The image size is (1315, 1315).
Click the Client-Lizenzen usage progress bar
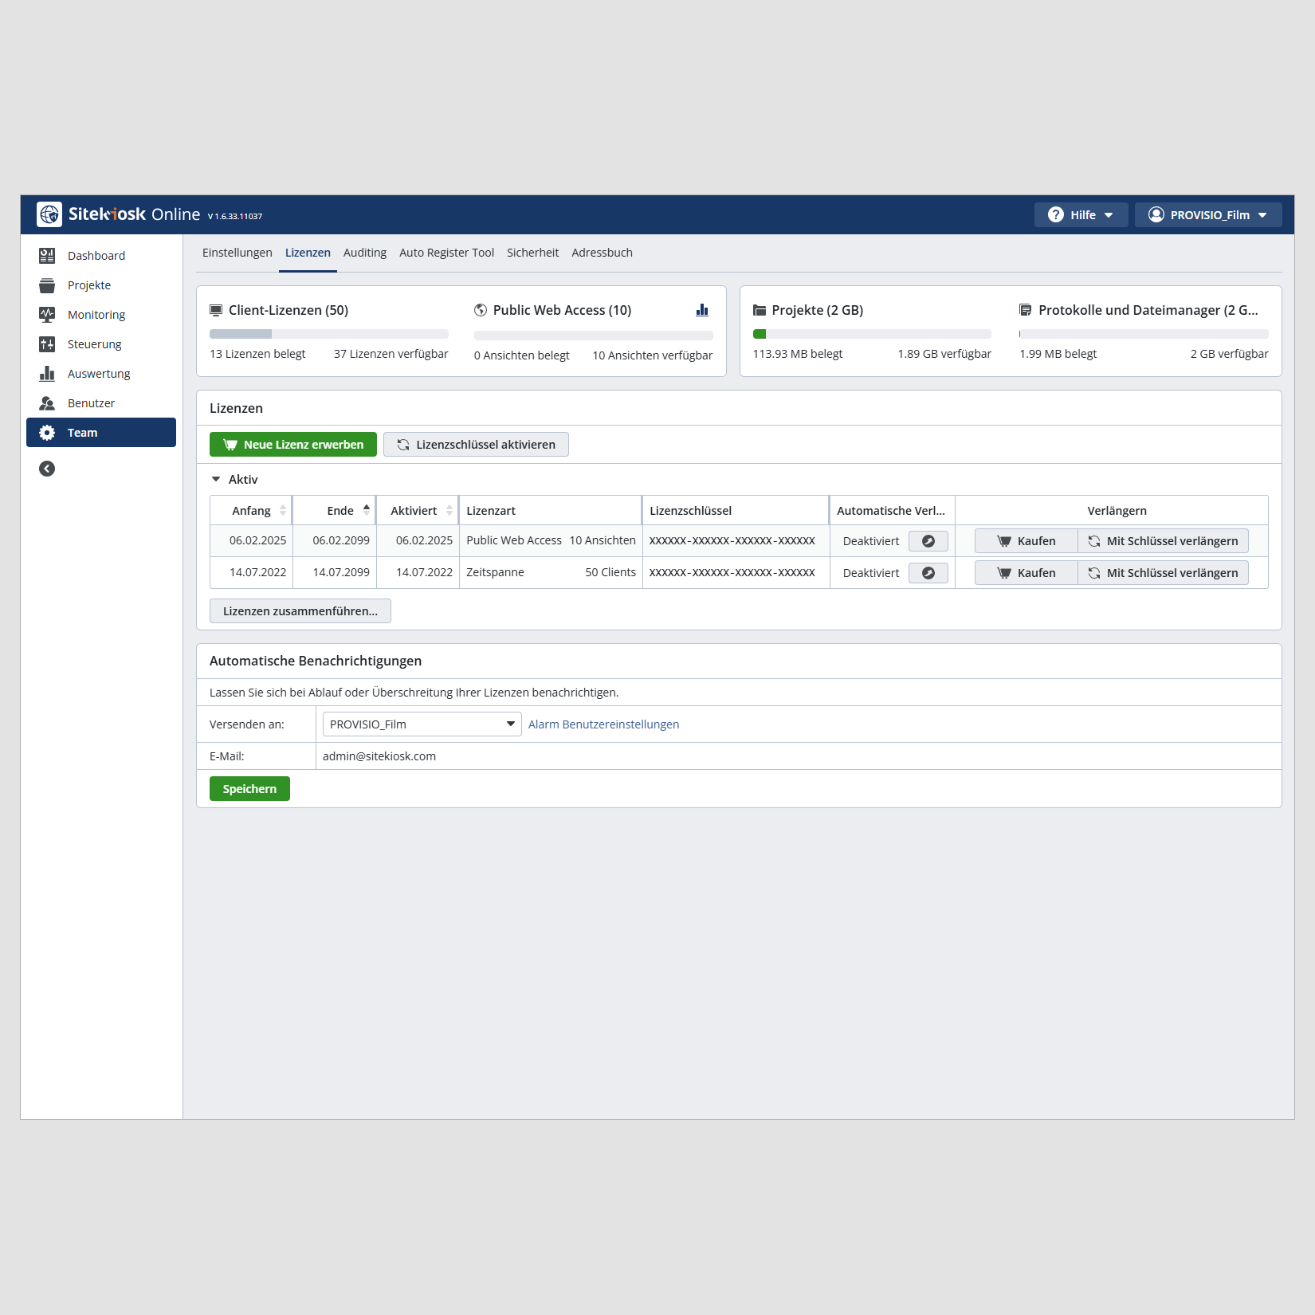pos(328,334)
